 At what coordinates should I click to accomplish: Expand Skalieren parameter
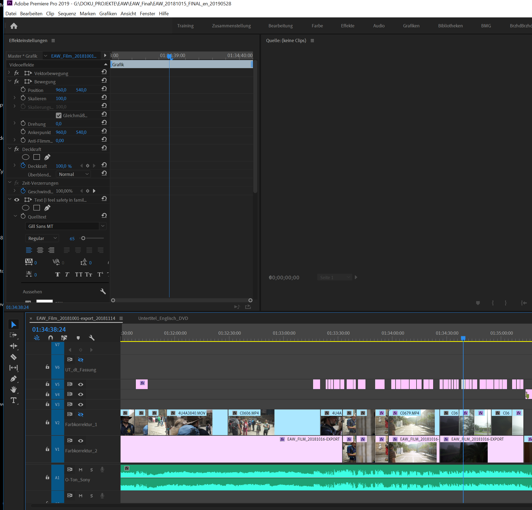pos(15,98)
